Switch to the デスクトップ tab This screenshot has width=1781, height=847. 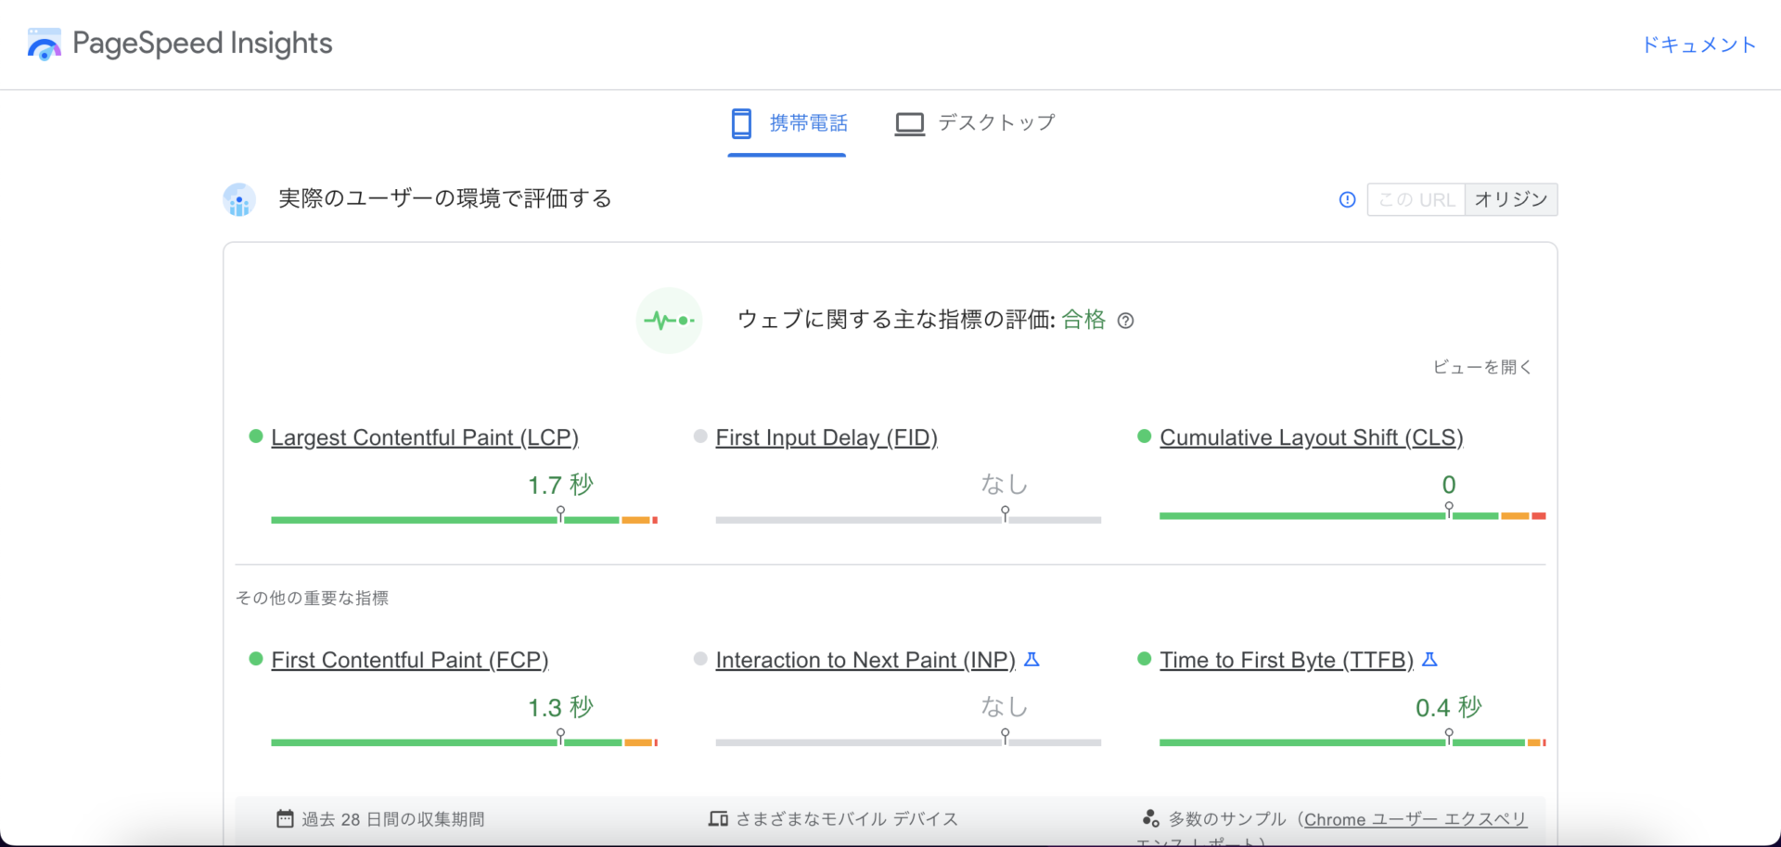975,123
